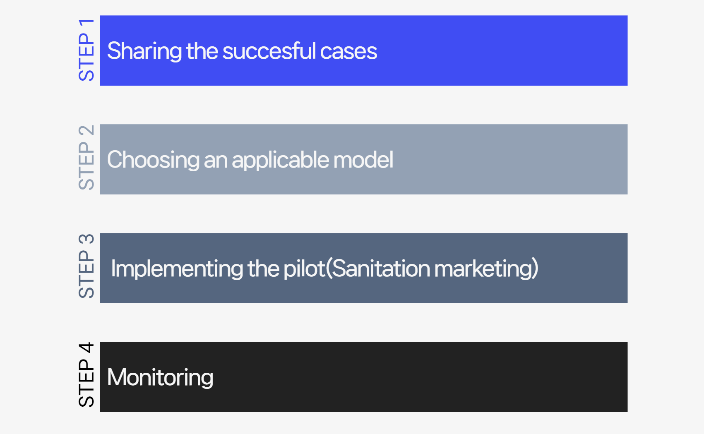Select the vertical 'STEP 4' label

[86, 375]
